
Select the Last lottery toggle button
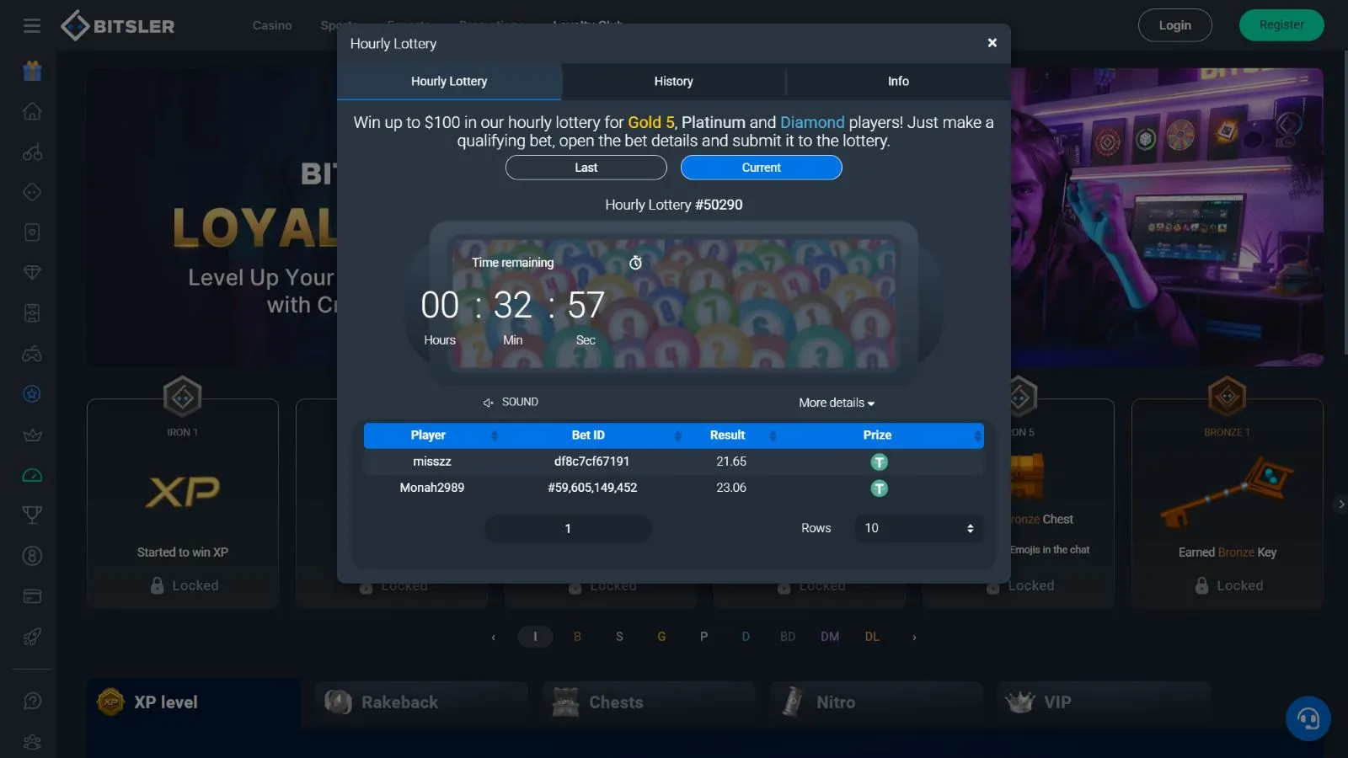[x=586, y=168]
